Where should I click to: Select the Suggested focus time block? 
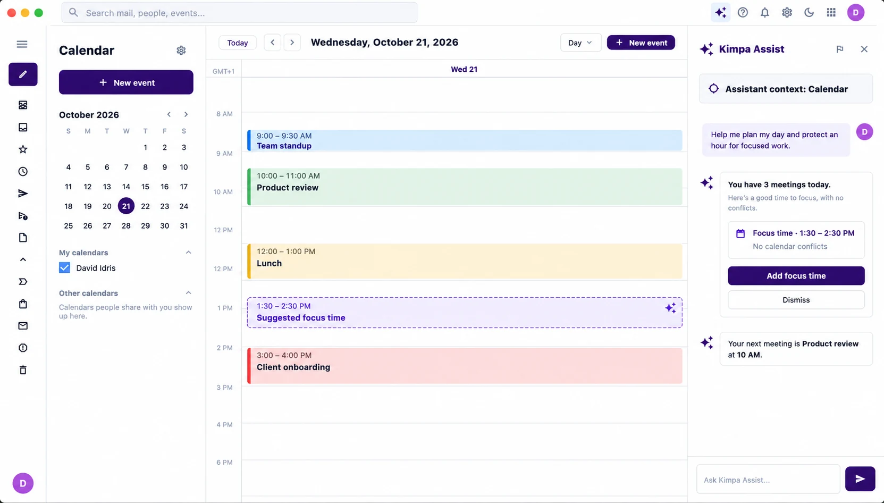[x=465, y=313]
